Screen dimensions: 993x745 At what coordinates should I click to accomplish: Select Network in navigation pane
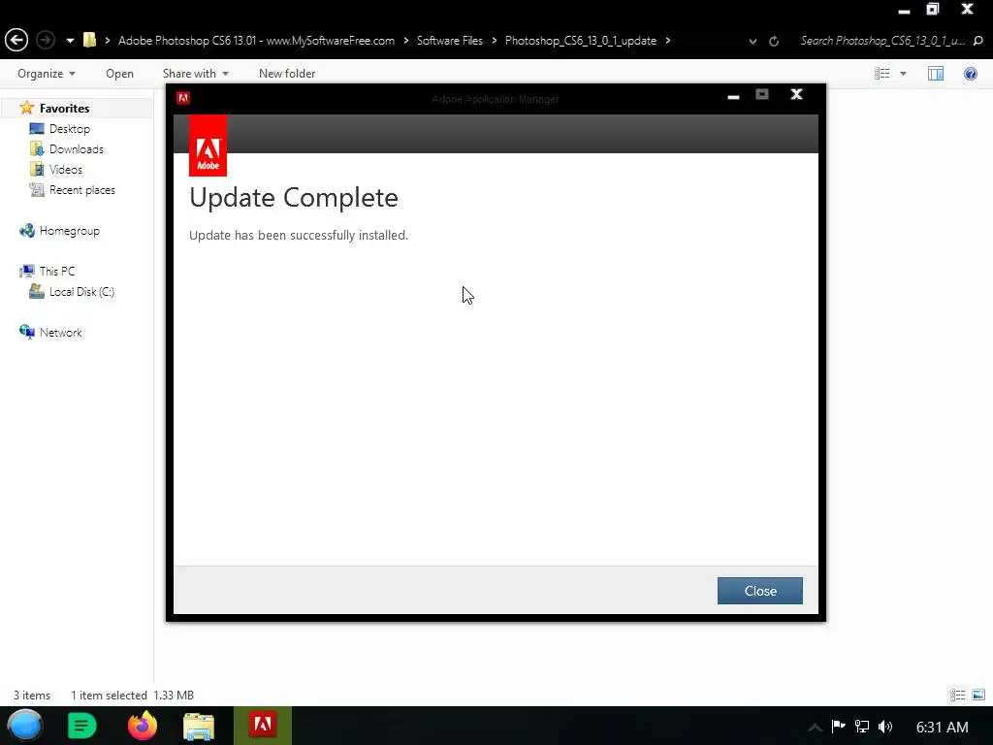point(60,333)
